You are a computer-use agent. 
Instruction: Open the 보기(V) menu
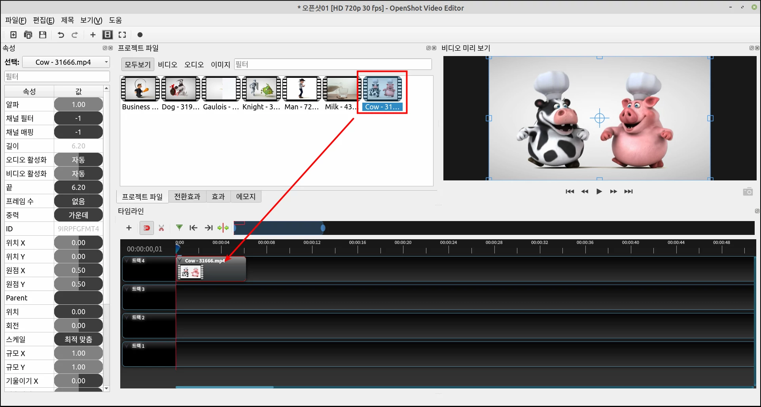point(91,20)
